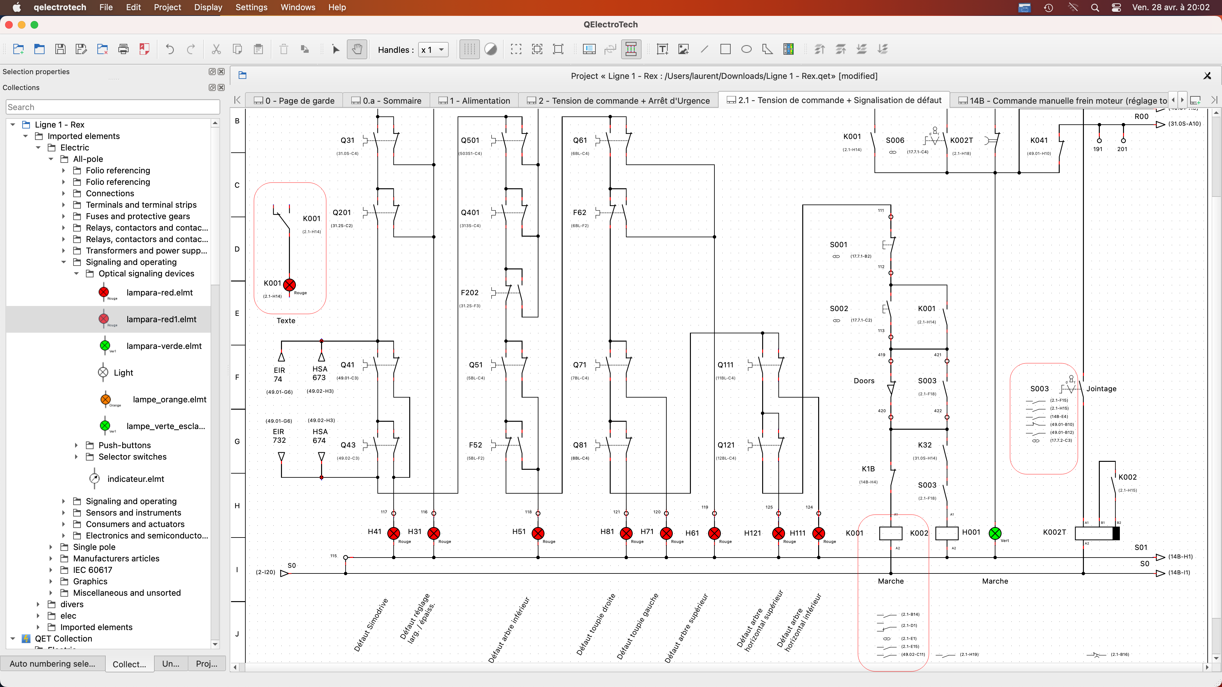This screenshot has height=687, width=1222.
Task: Create a new project with toolbar icon
Action: tap(18, 49)
